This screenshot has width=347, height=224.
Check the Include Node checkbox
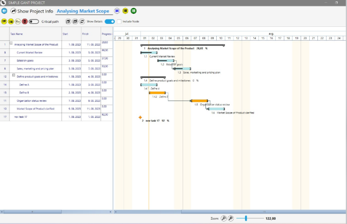tap(119, 21)
